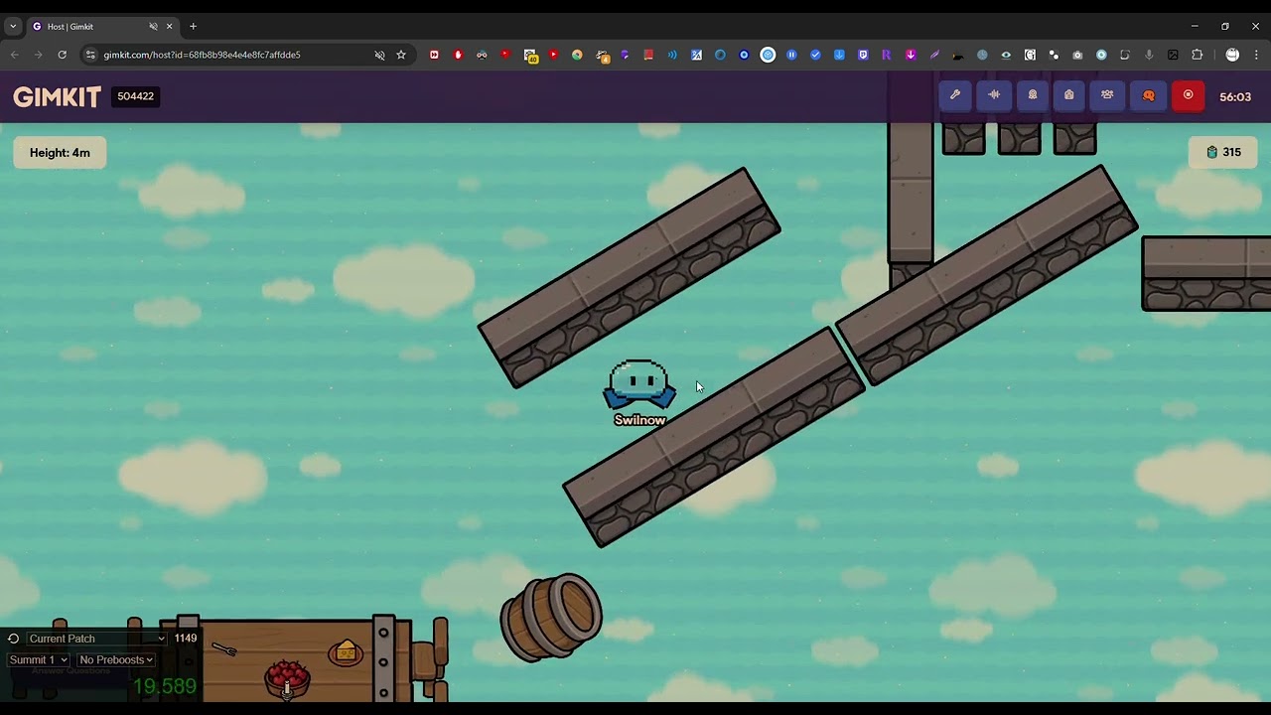The height and width of the screenshot is (715, 1271).
Task: Click the cheese plate on the table
Action: (x=346, y=652)
